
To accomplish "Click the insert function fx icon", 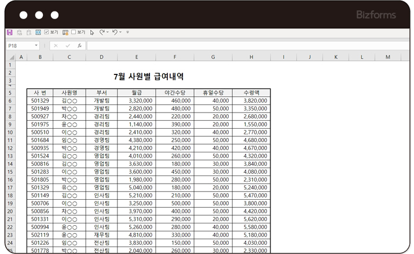I will (79, 45).
